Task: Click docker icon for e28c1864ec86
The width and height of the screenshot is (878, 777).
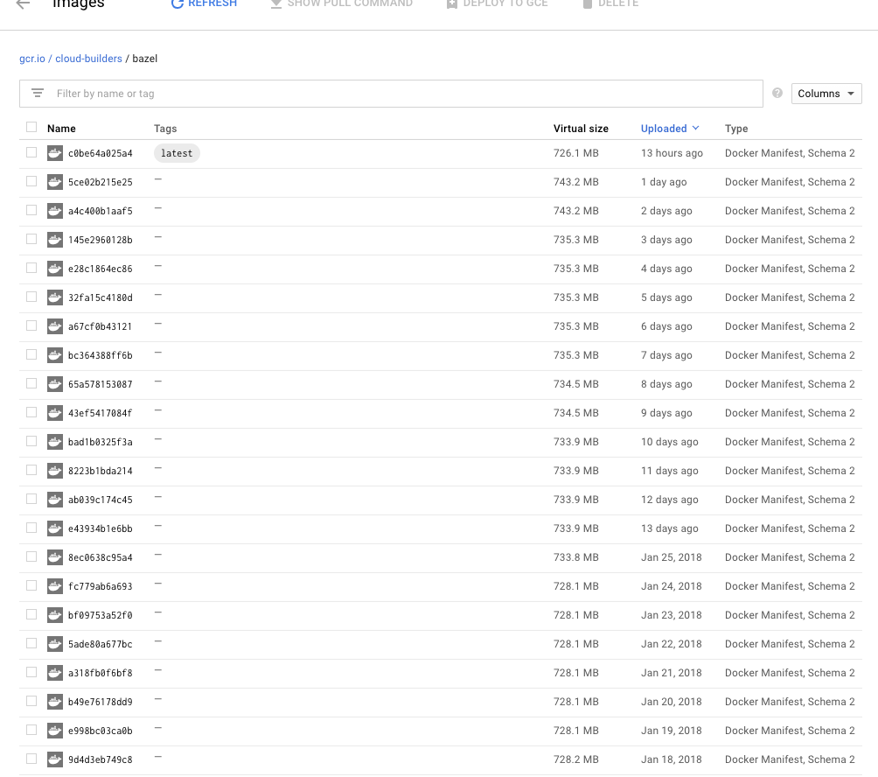Action: click(x=55, y=269)
